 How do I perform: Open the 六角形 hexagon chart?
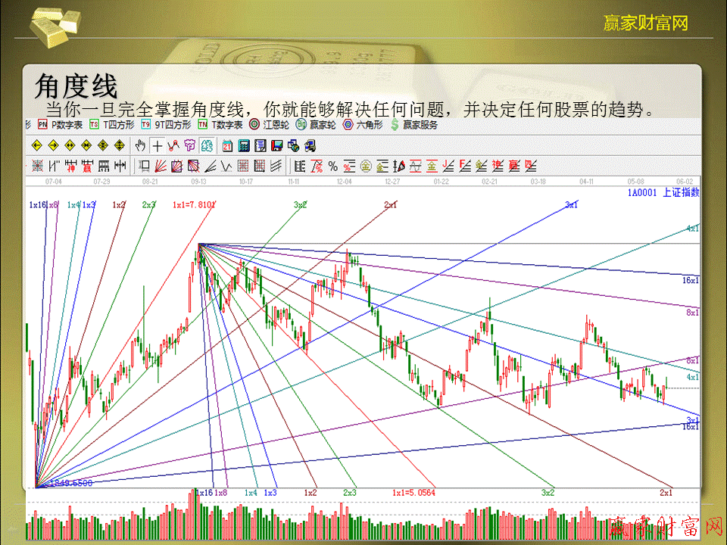click(364, 125)
